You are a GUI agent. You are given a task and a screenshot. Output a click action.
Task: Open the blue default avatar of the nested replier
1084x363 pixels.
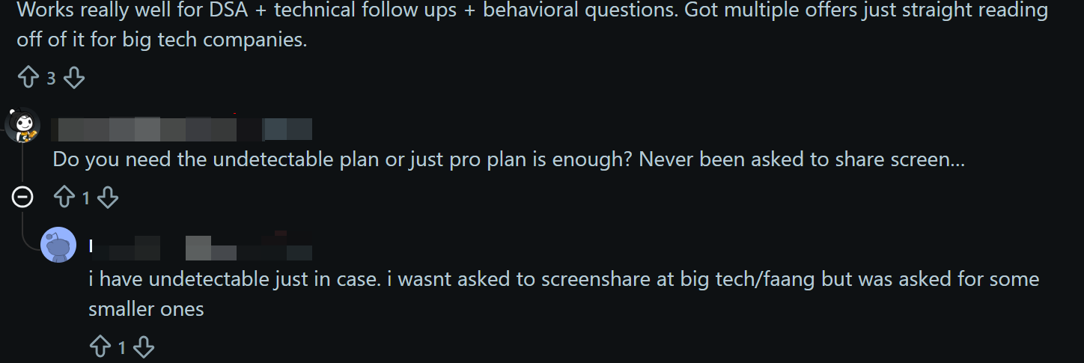58,245
